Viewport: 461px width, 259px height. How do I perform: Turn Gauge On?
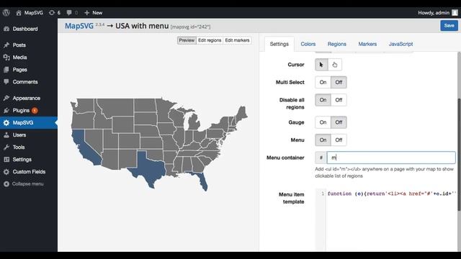pyautogui.click(x=323, y=122)
